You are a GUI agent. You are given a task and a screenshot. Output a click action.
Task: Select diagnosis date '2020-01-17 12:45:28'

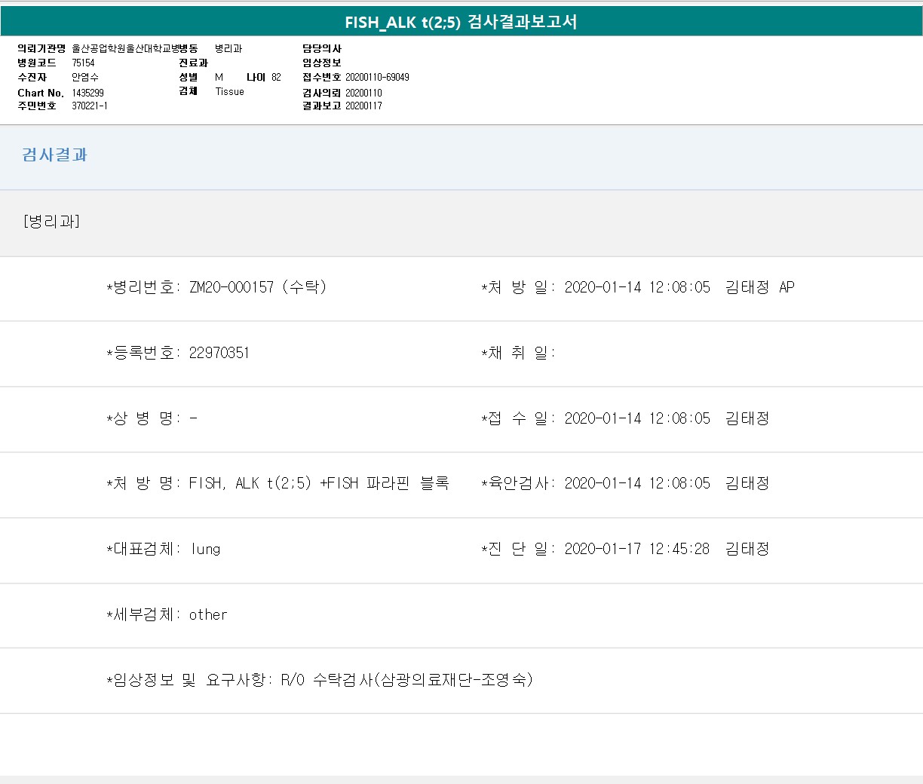[x=637, y=549]
